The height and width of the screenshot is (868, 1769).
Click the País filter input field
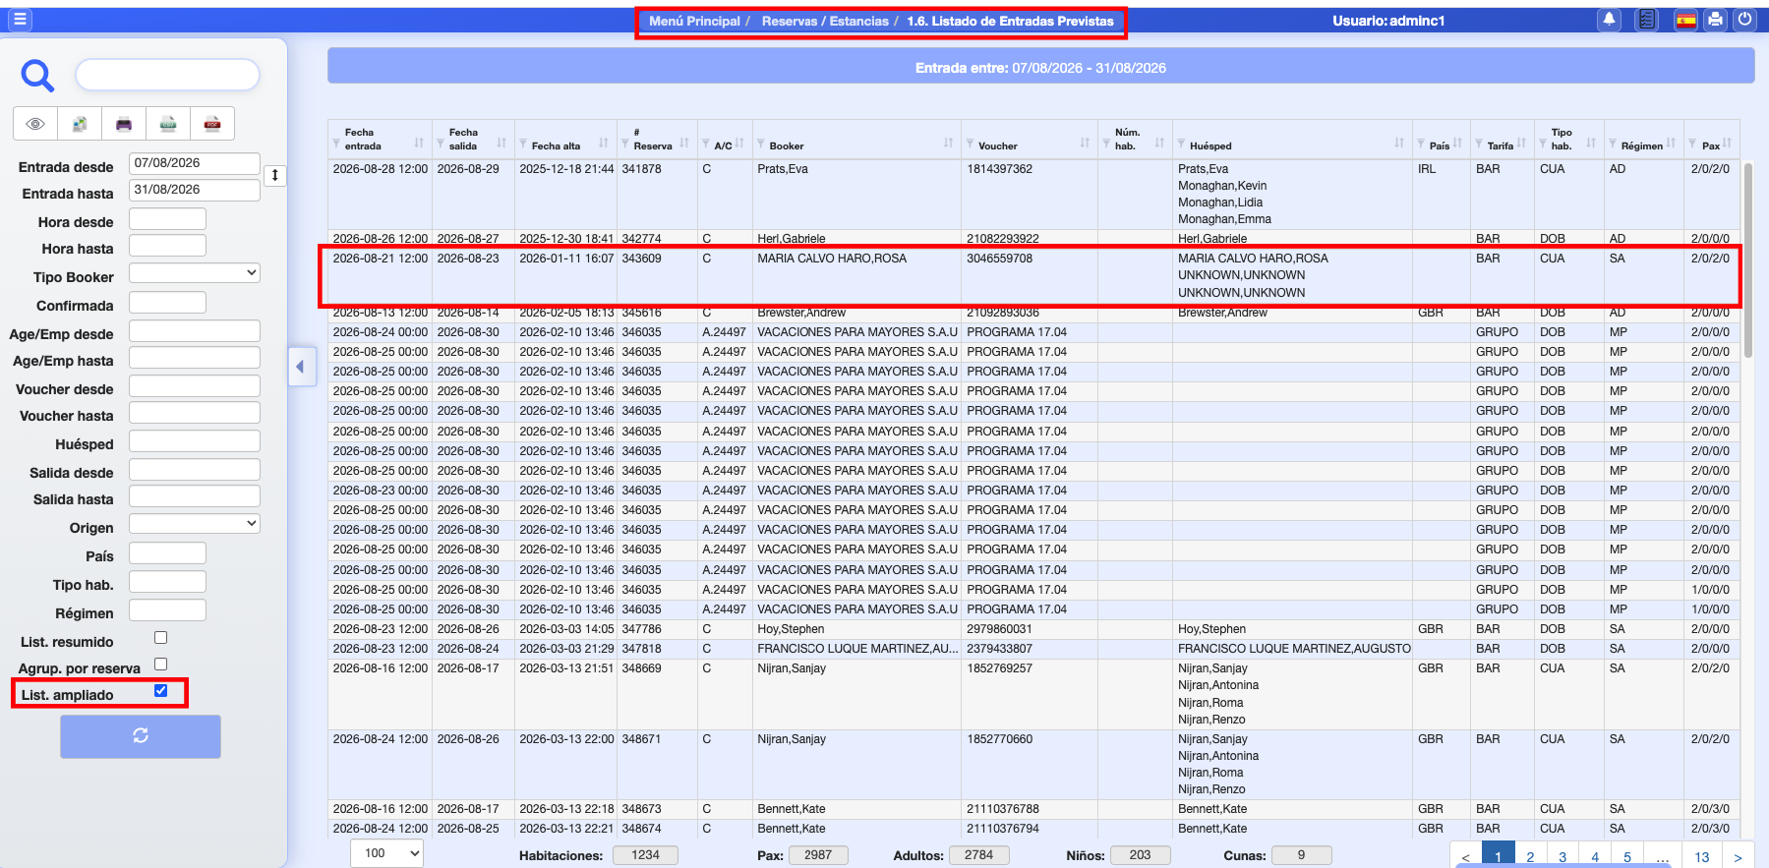(167, 552)
